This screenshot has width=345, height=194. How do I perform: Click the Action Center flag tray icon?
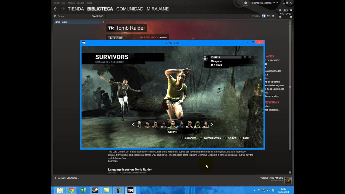(259, 190)
